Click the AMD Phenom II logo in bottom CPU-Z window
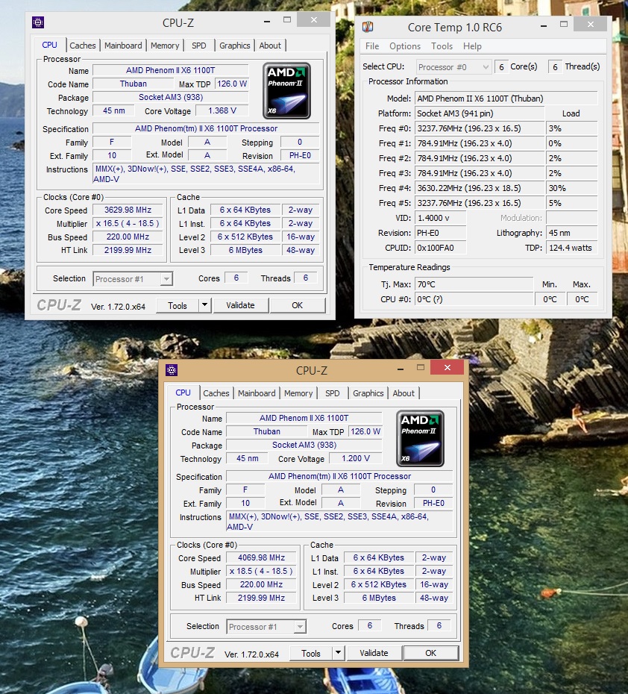Screen dimensions: 628x694 [x=420, y=439]
